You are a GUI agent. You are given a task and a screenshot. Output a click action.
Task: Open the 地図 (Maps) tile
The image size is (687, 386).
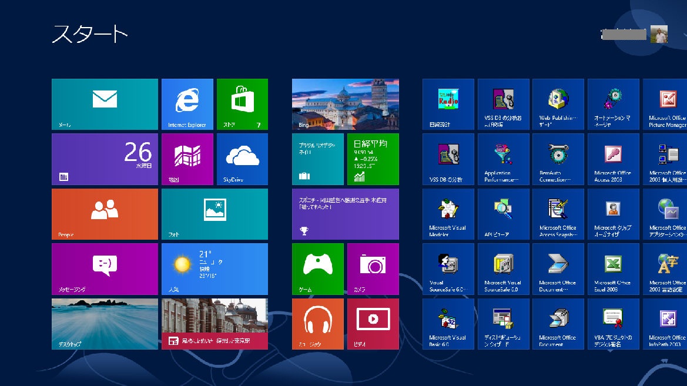[x=187, y=159]
